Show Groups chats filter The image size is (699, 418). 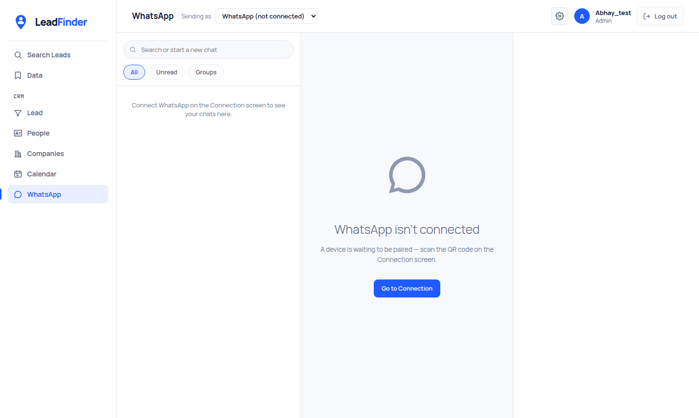(x=206, y=72)
